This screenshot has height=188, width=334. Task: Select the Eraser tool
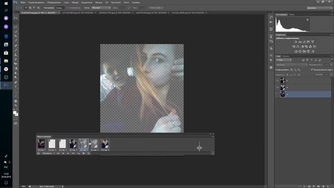16,64
